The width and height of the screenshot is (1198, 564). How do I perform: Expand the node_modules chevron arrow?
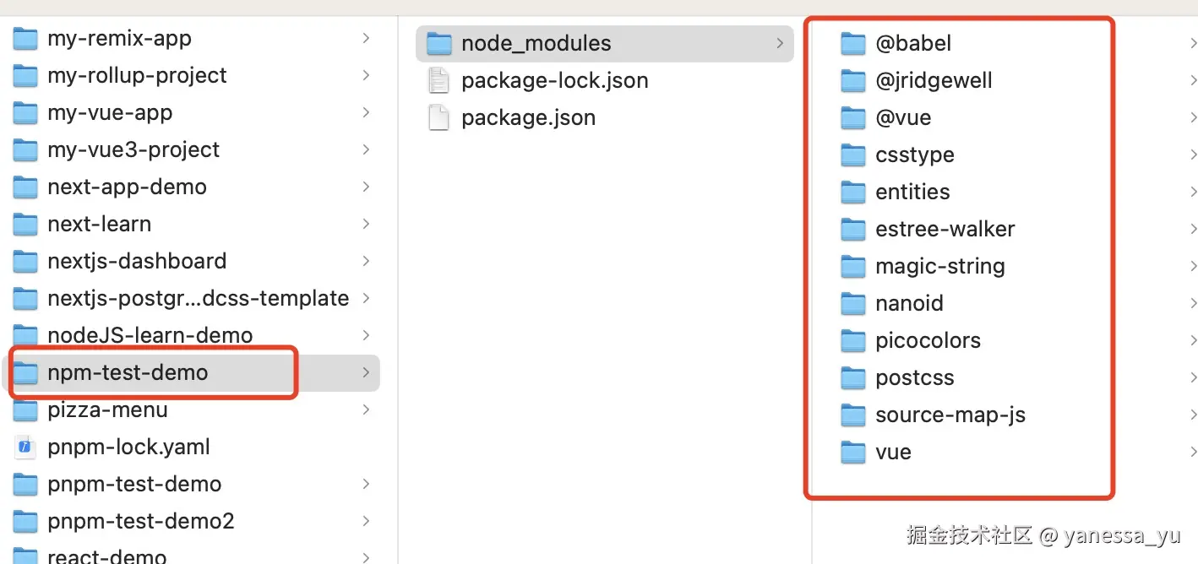(x=780, y=43)
